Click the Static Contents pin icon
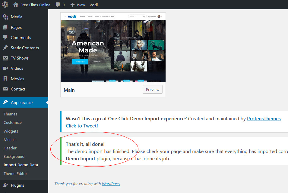Viewport: 288px width, 193px height. (5, 47)
